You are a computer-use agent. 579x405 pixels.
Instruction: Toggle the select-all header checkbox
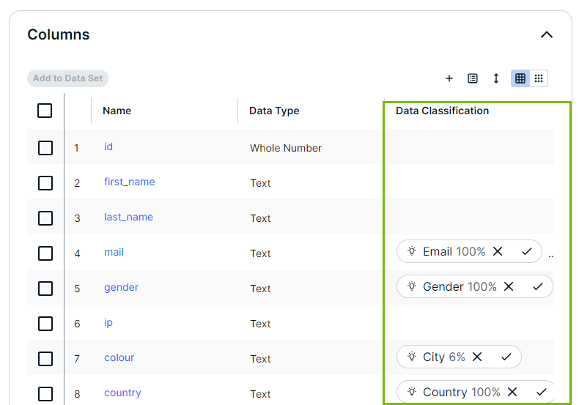point(45,111)
